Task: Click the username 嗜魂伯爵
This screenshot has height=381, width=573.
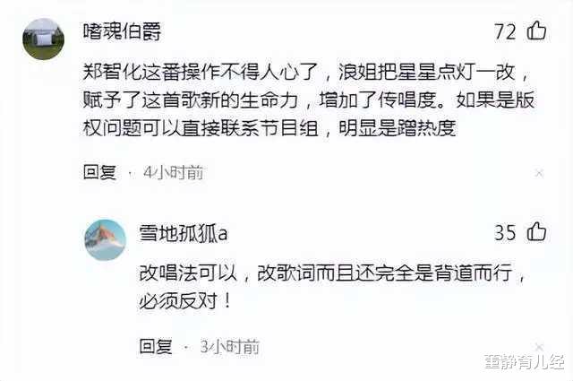Action: click(x=122, y=31)
